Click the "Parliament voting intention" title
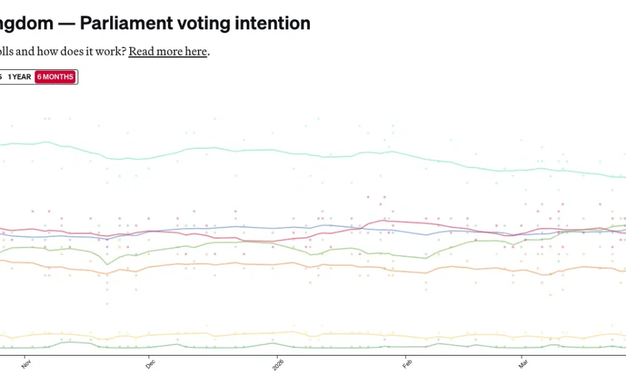 coord(194,22)
